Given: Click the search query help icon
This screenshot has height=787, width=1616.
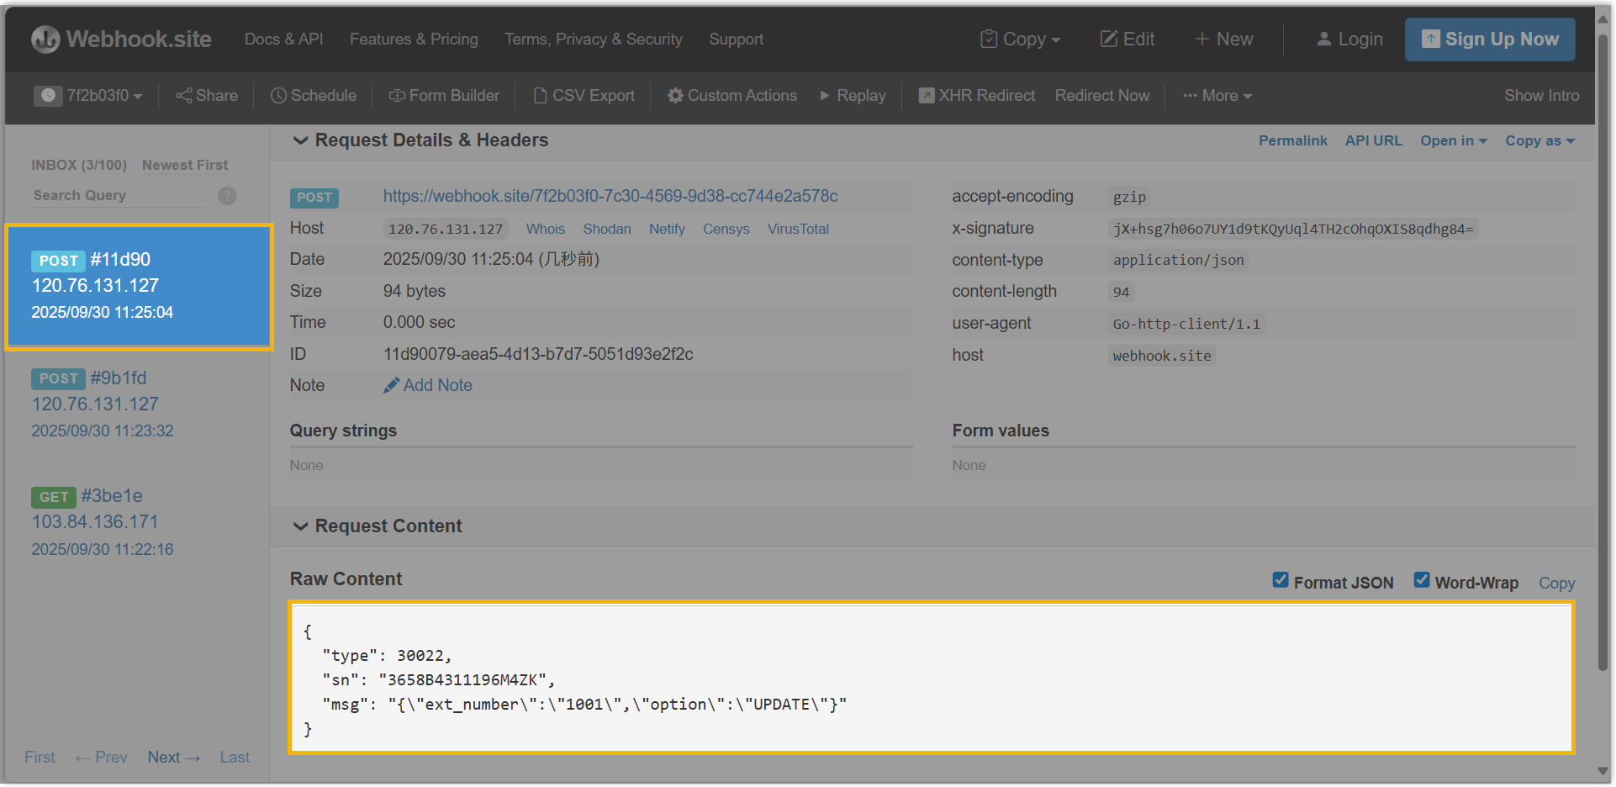Looking at the screenshot, I should (x=227, y=196).
